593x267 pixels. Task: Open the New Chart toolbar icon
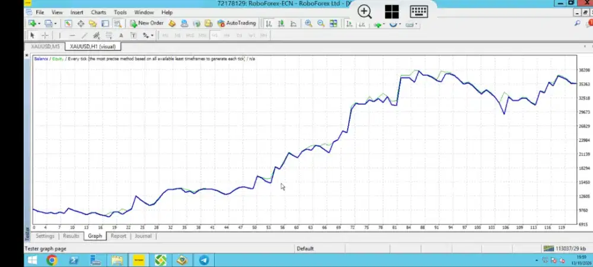tap(32, 24)
